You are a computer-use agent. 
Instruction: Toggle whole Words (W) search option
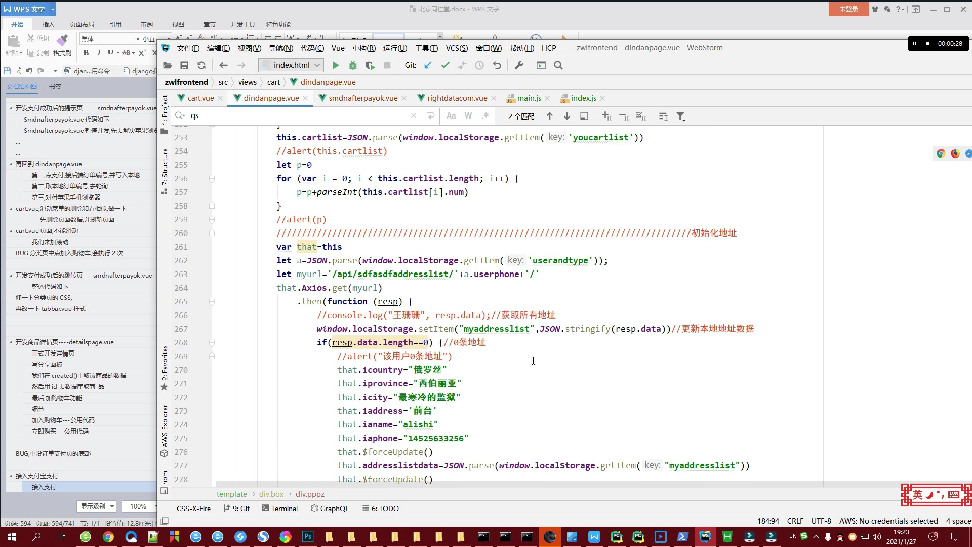point(468,116)
